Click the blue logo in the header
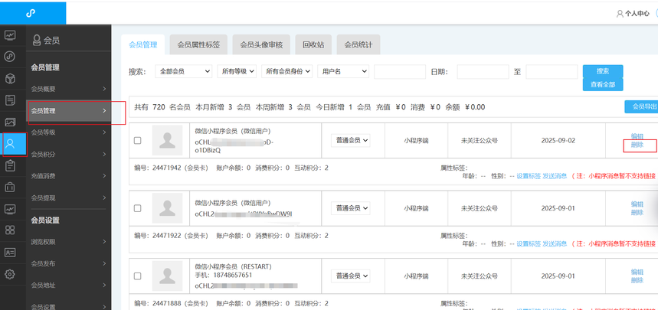This screenshot has height=310, width=658. pos(30,13)
